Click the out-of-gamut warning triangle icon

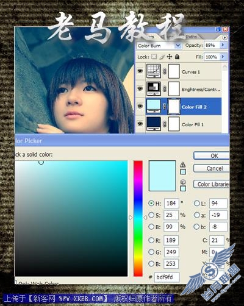click(x=183, y=165)
